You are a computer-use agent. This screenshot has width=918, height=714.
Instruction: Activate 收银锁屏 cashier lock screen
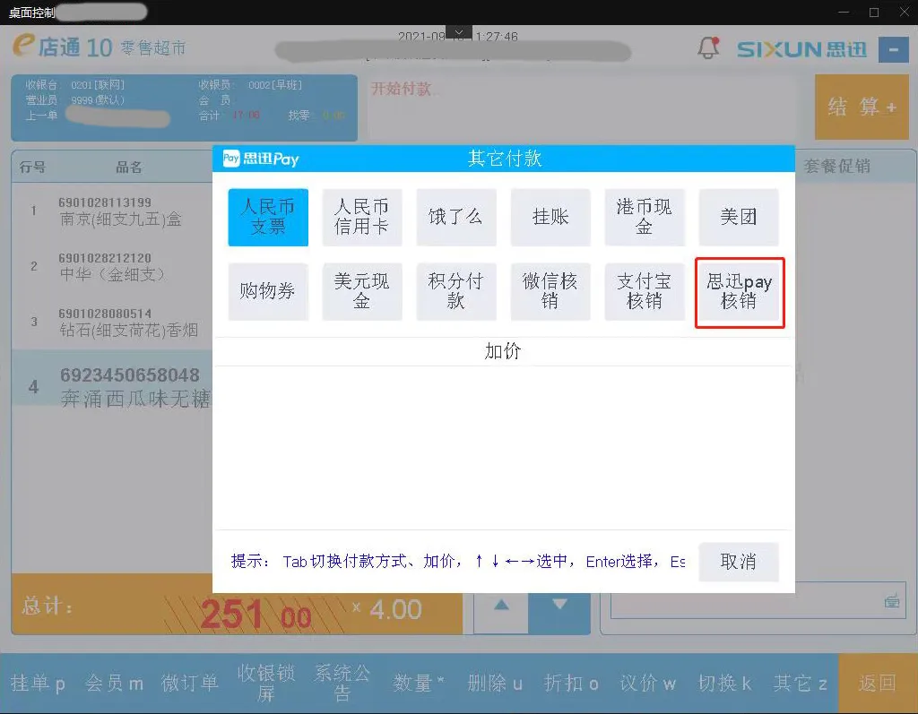(x=264, y=683)
